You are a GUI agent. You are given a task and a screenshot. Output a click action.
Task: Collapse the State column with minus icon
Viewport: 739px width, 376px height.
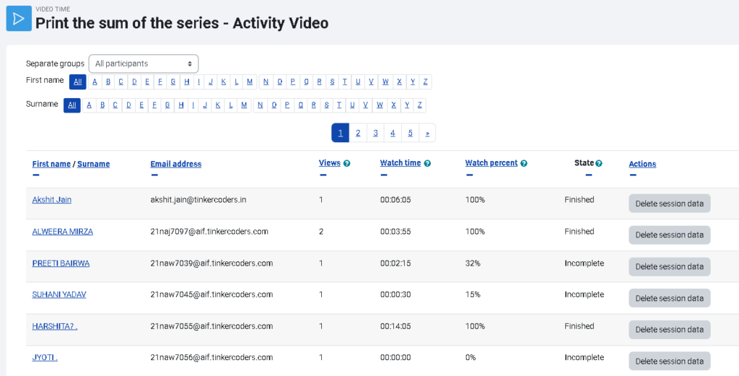pyautogui.click(x=589, y=175)
